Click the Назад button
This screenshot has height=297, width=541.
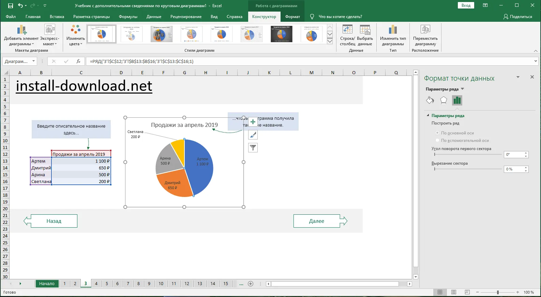click(x=54, y=221)
